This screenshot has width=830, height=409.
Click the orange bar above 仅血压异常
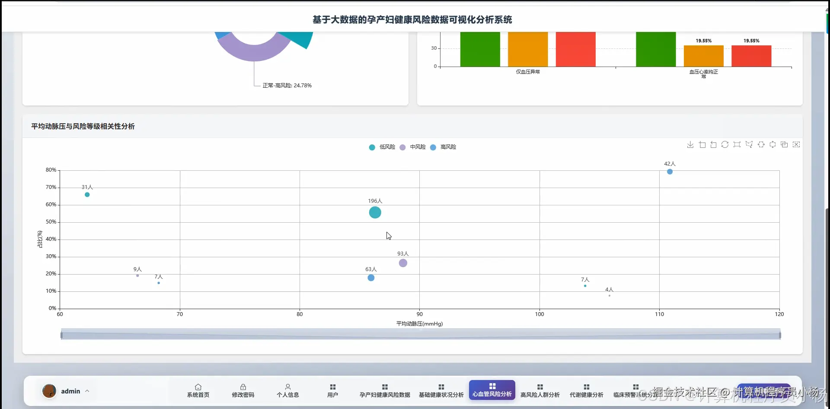[528, 49]
